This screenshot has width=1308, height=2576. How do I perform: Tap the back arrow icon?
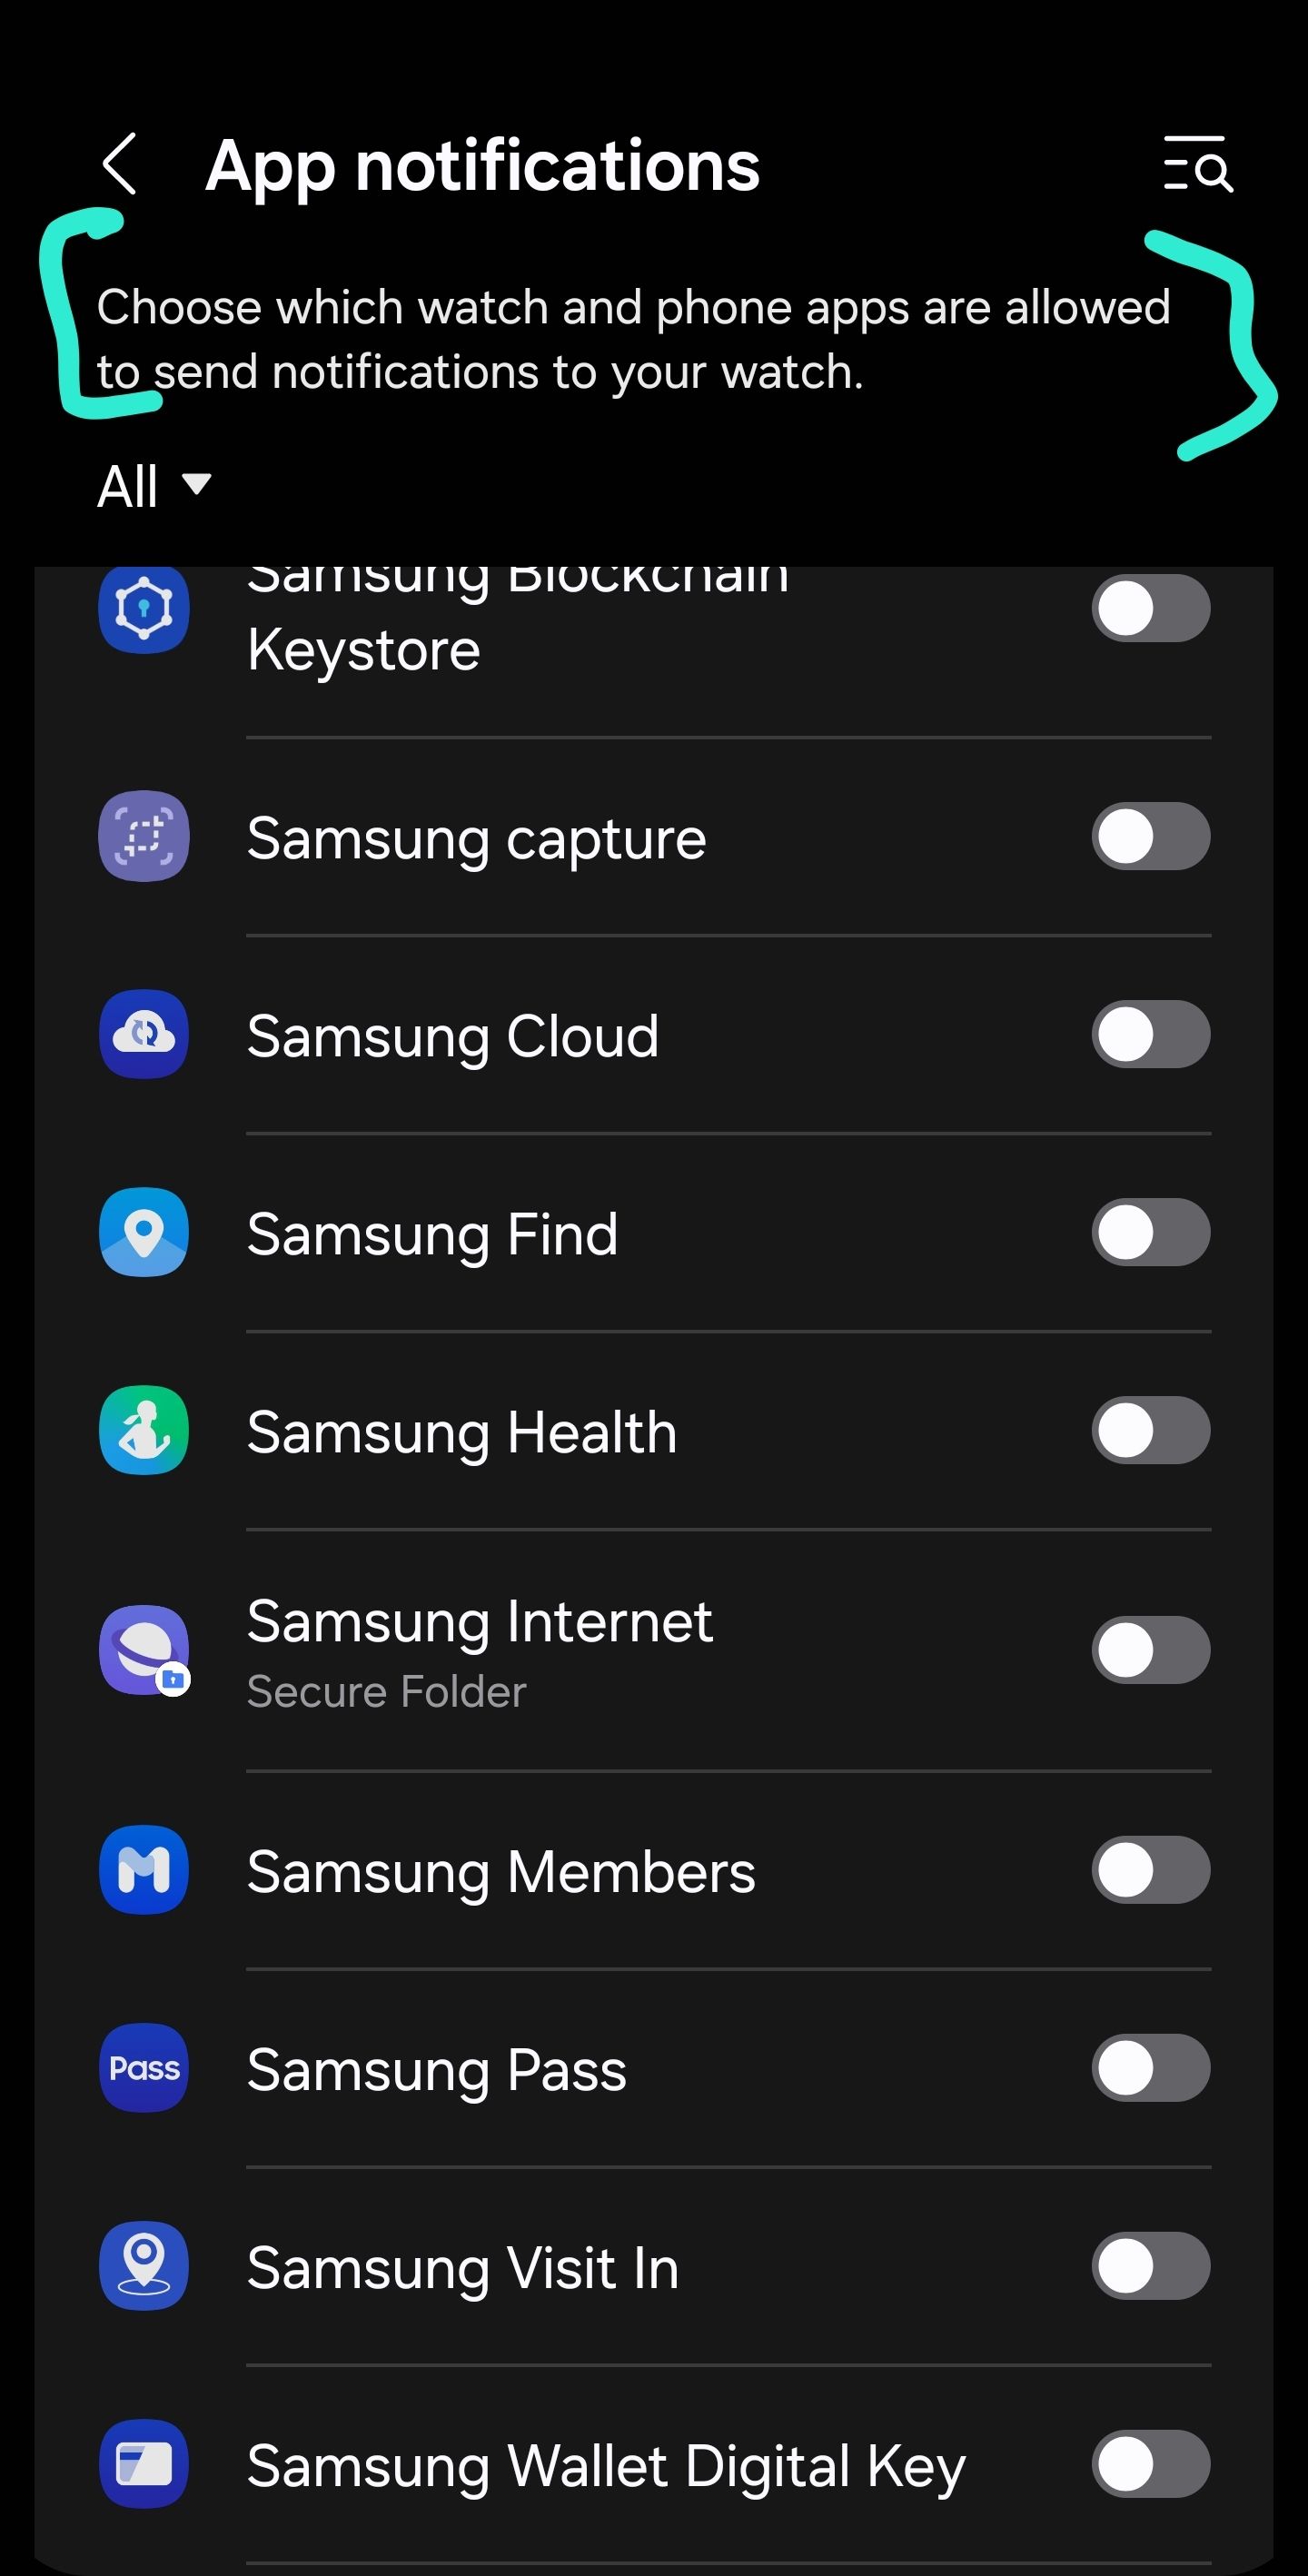pyautogui.click(x=120, y=164)
